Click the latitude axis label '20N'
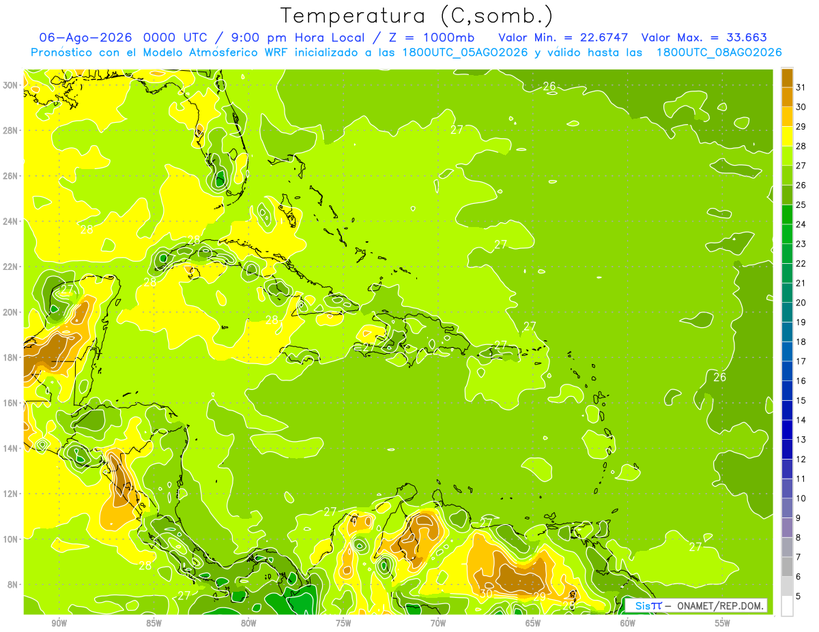The height and width of the screenshot is (632, 819). [10, 312]
